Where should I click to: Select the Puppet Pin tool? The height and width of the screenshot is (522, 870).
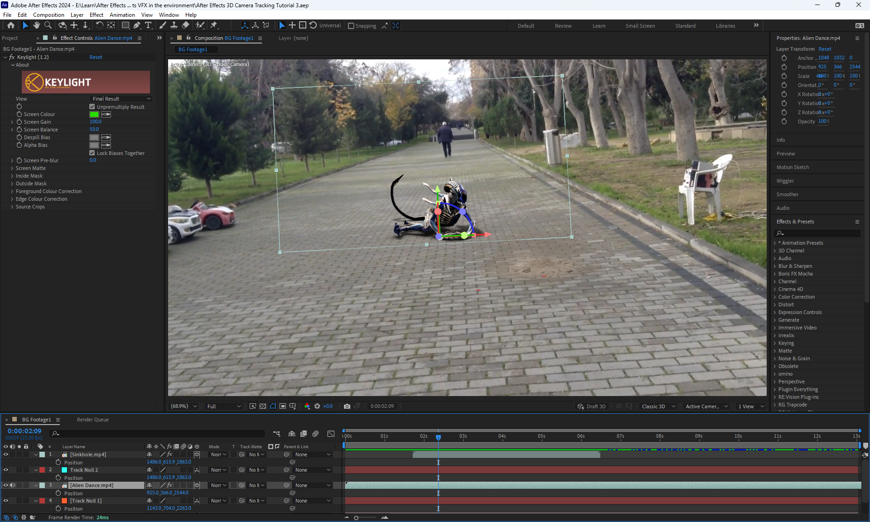tap(214, 25)
